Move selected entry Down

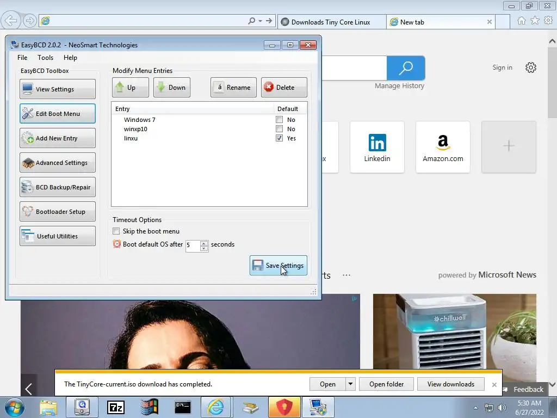172,88
